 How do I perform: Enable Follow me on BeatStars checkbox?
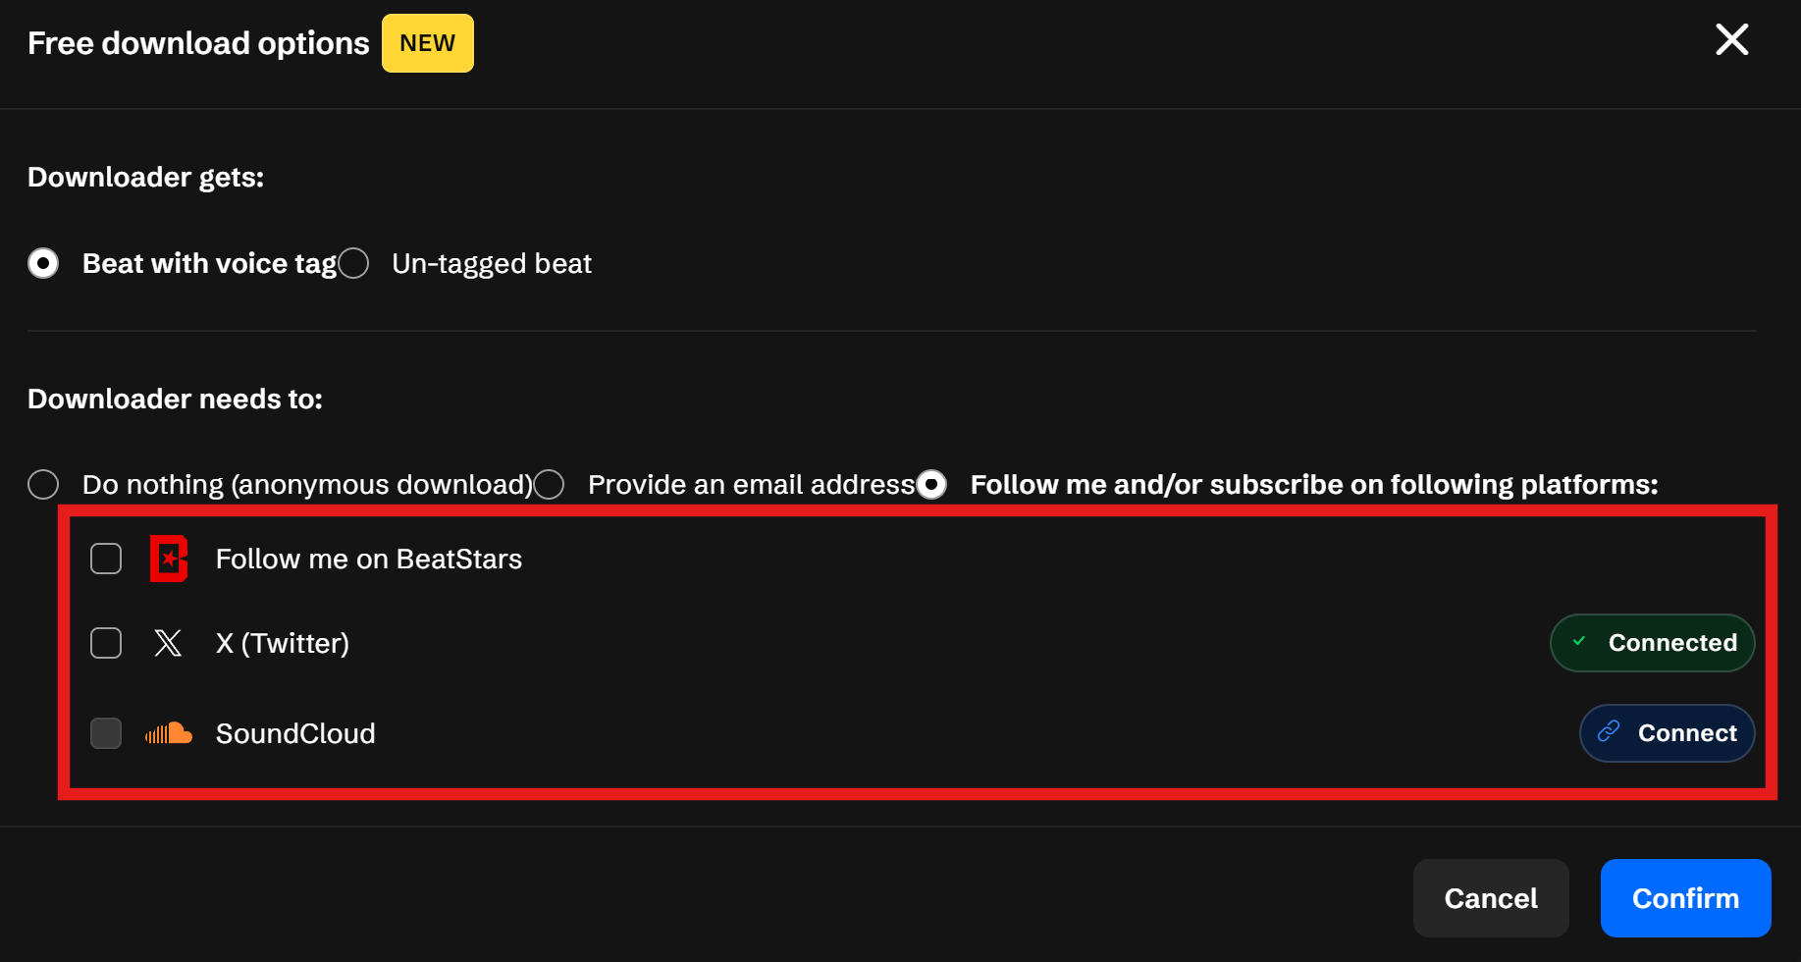[106, 559]
